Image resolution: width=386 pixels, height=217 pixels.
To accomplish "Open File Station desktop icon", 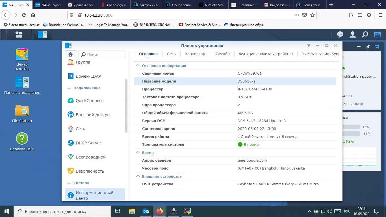I will coord(22,114).
